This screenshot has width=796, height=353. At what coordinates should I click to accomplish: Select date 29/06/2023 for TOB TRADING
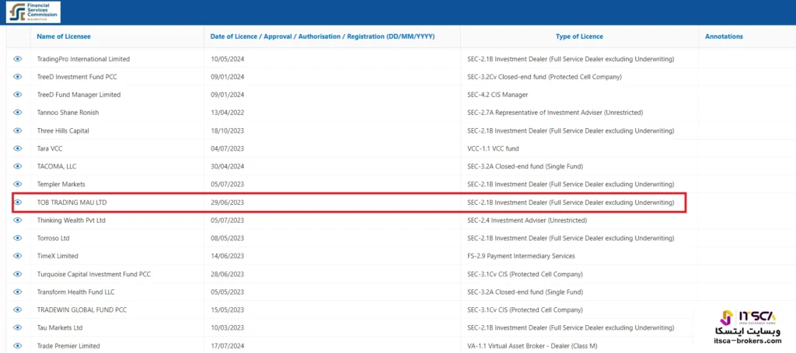[228, 202]
